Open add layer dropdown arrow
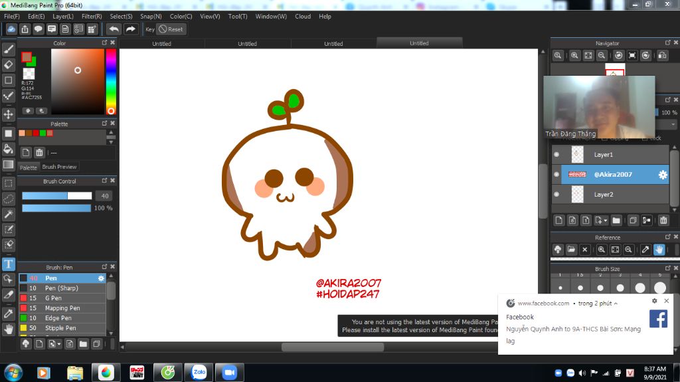 pos(606,221)
